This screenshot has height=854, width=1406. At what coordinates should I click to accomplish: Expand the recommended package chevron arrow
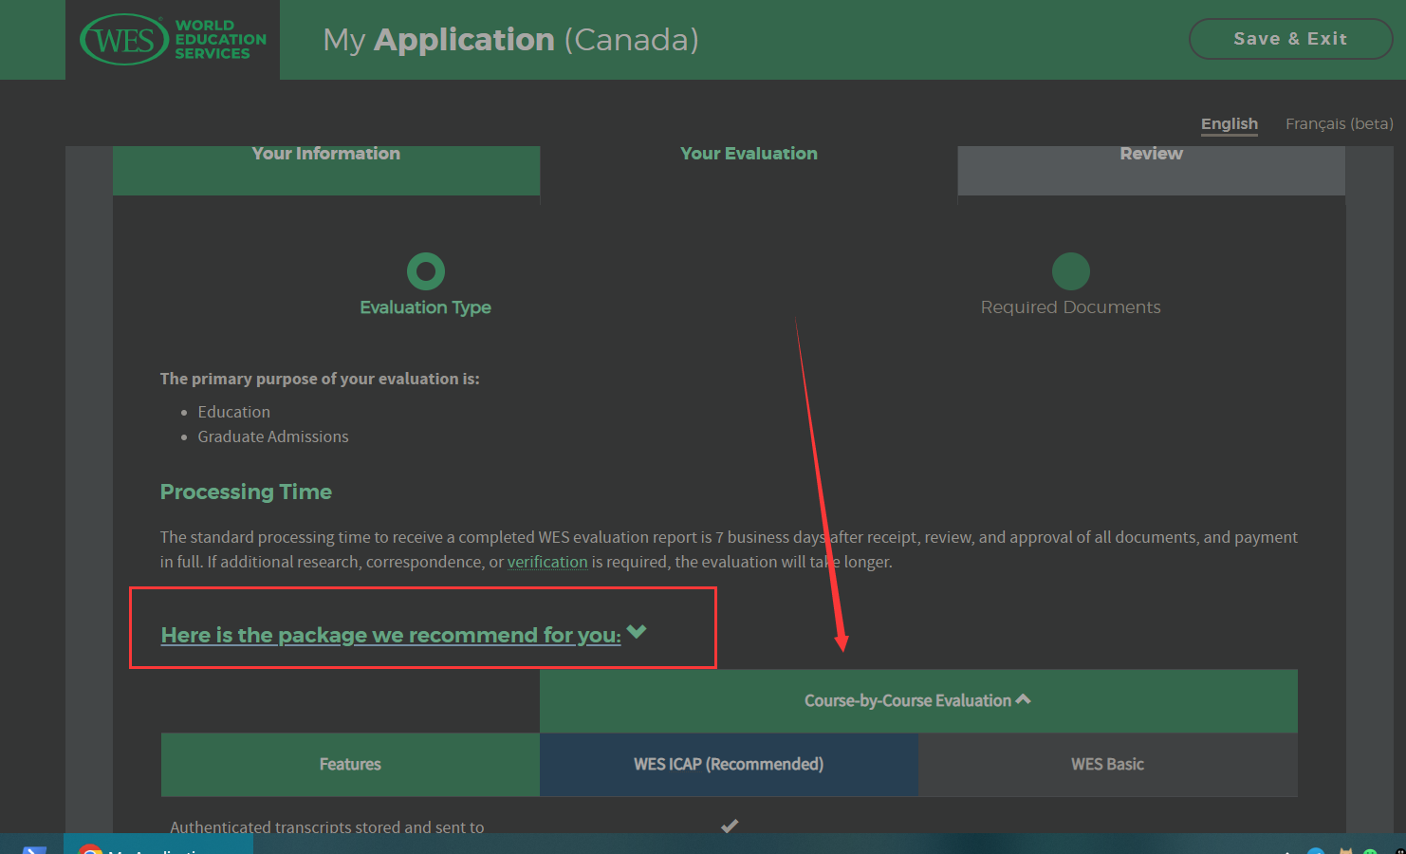click(637, 632)
